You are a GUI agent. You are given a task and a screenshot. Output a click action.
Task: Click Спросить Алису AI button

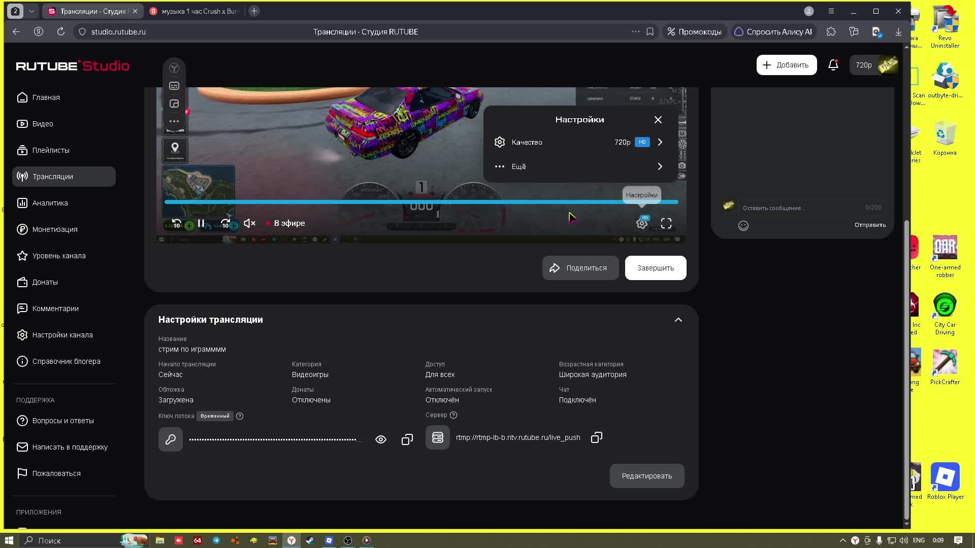(x=773, y=31)
